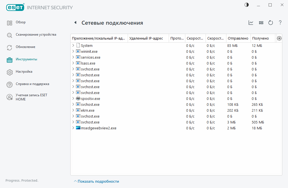Click the ESET HOME account icon
This screenshot has height=188, width=288.
10,97
